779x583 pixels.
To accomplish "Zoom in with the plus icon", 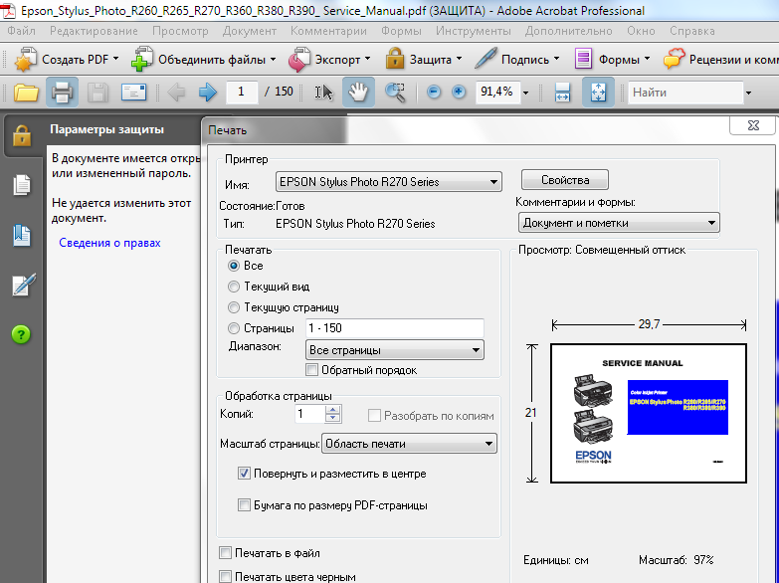I will click(x=459, y=92).
